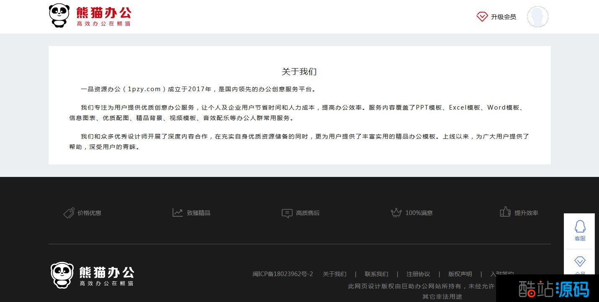Click the chat bubble icon for 高质售后
The height and width of the screenshot is (302, 599).
(x=287, y=213)
